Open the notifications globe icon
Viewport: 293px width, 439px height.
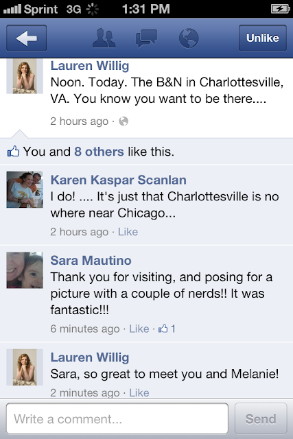pos(189,38)
